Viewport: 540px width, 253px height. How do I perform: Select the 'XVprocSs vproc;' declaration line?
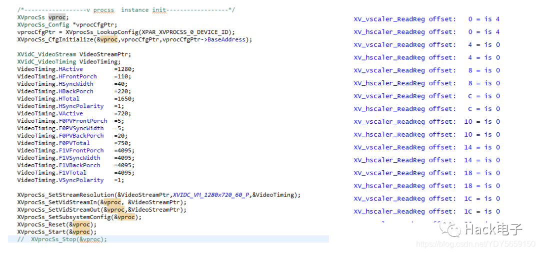[43, 17]
